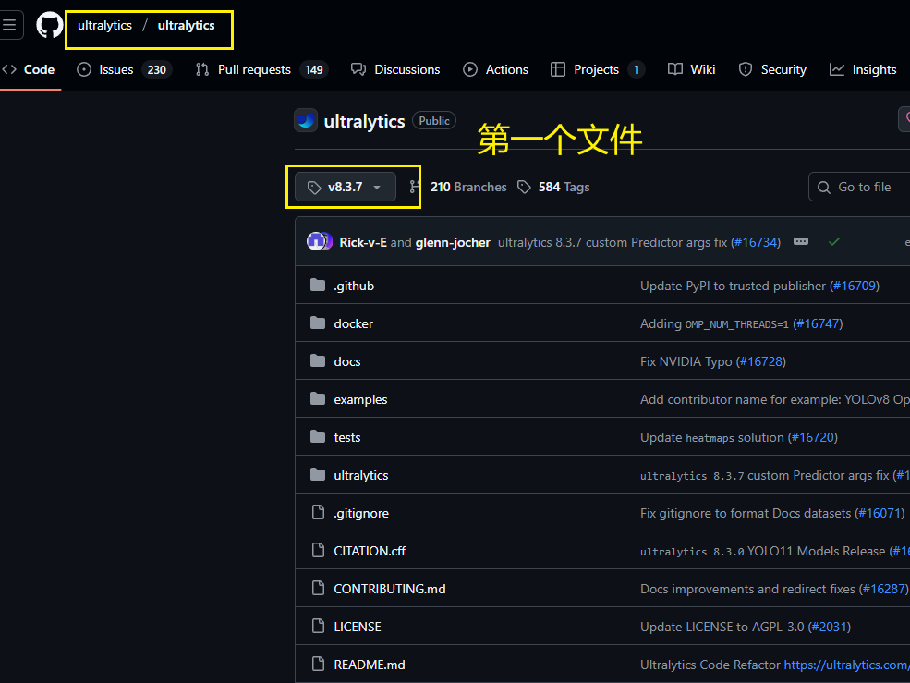Open the Insights tab

point(863,69)
